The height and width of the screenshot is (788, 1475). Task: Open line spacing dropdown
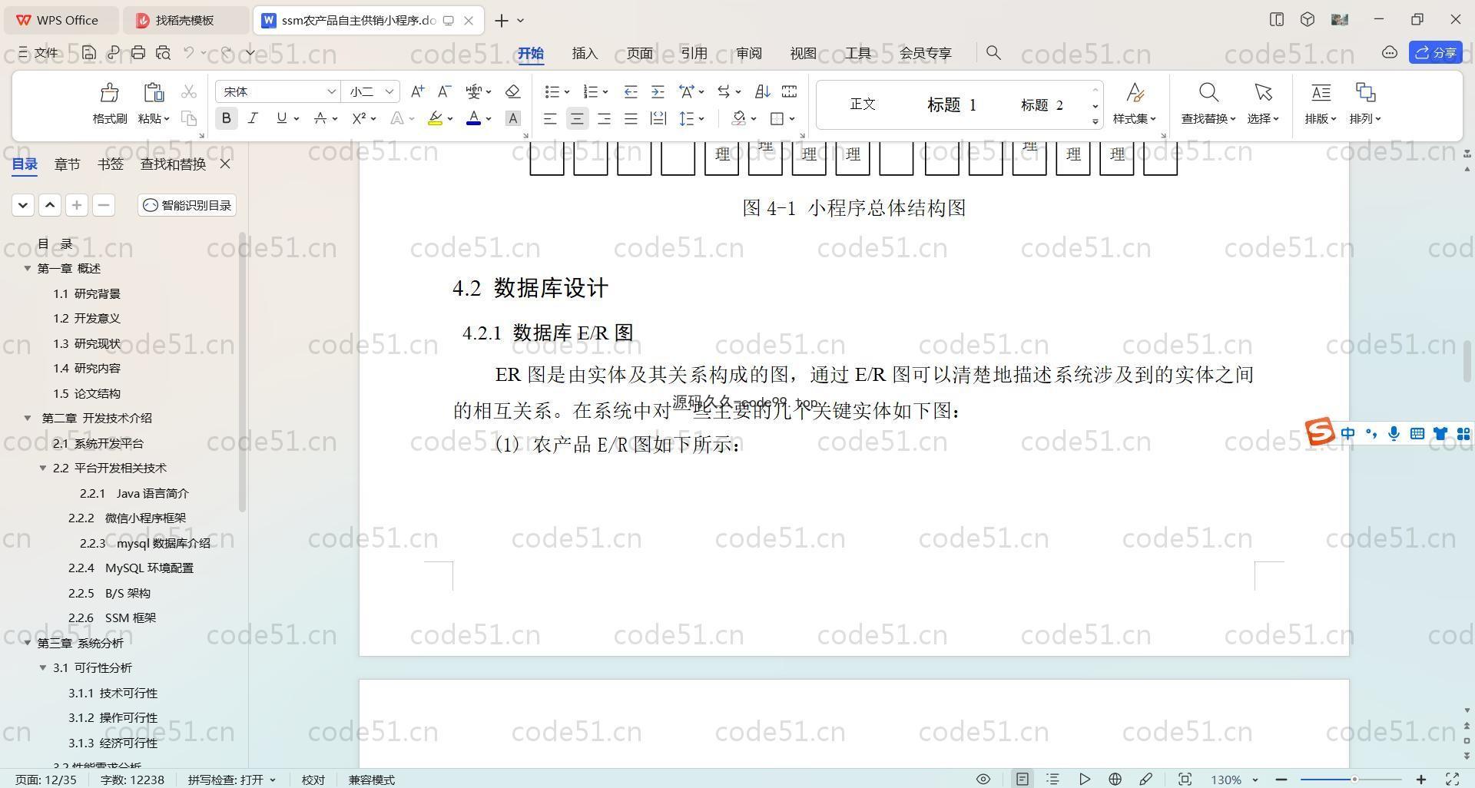(701, 118)
